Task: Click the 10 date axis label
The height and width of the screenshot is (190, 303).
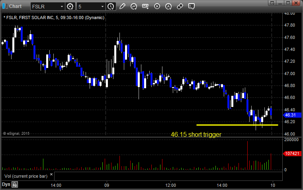Action: coord(273,185)
